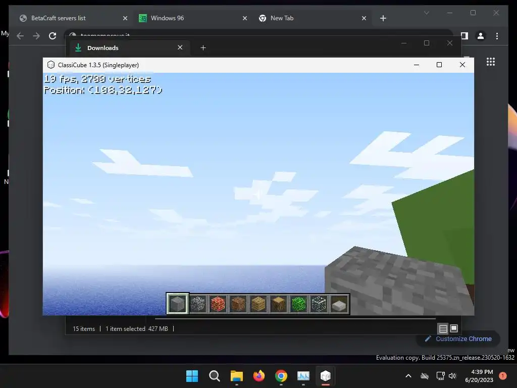Open the Windows Start menu
Viewport: 517px width, 388px height.
tap(192, 376)
